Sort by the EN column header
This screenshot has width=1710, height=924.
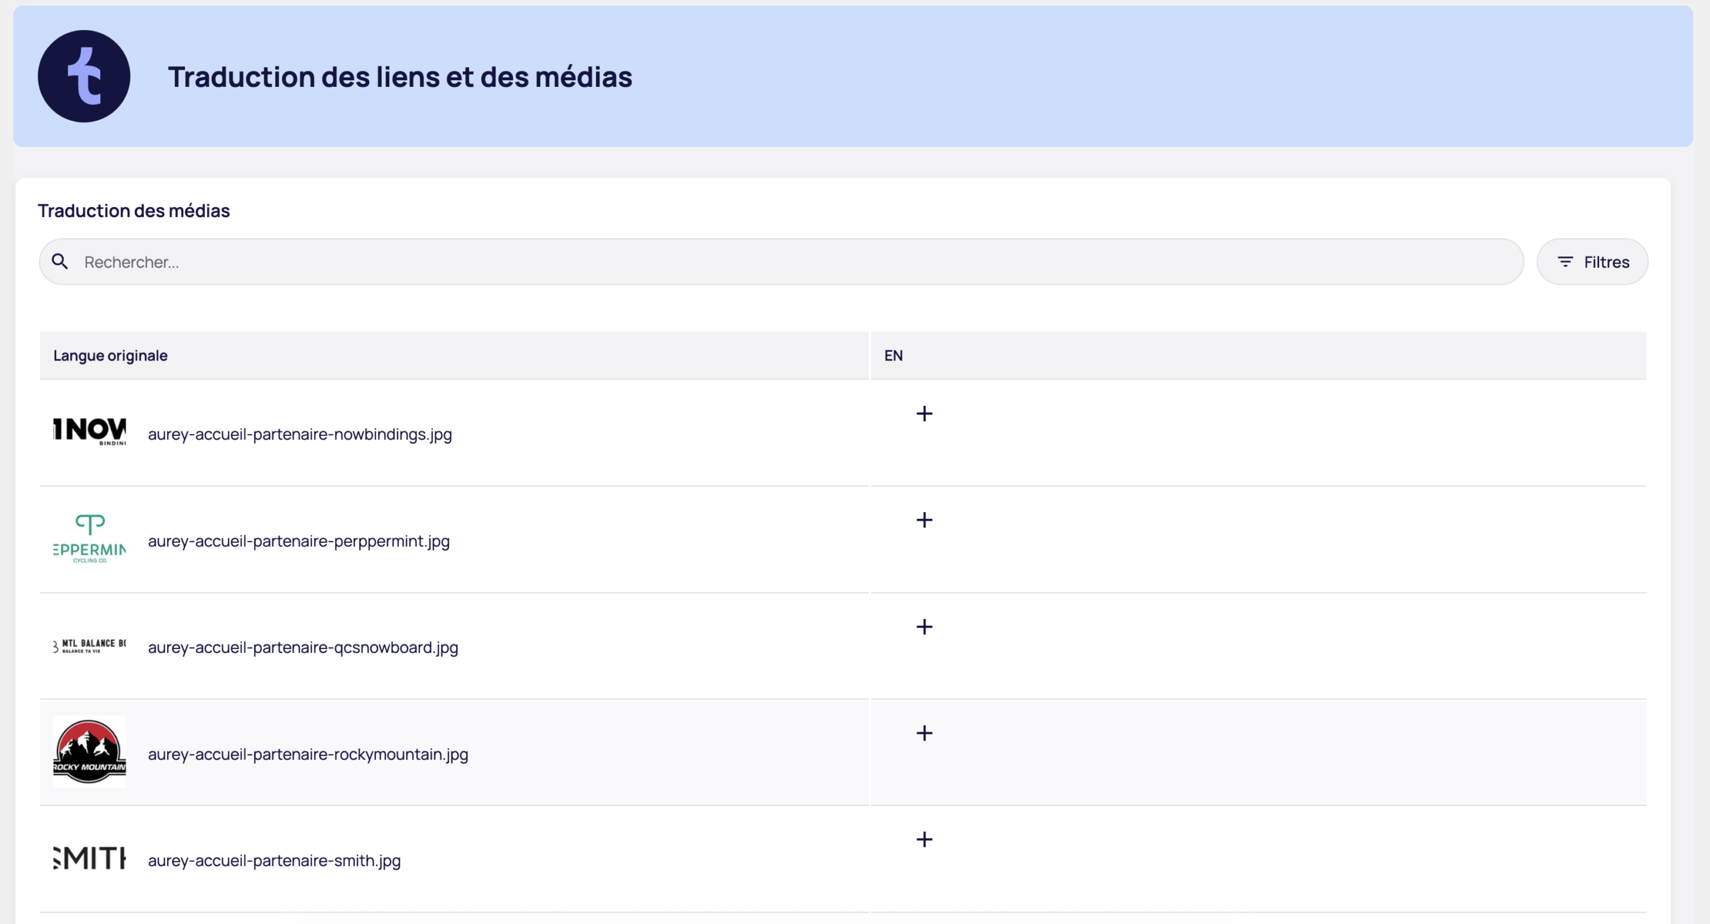[894, 355]
